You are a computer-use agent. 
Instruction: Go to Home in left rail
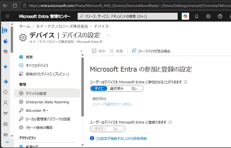[x=5, y=30]
